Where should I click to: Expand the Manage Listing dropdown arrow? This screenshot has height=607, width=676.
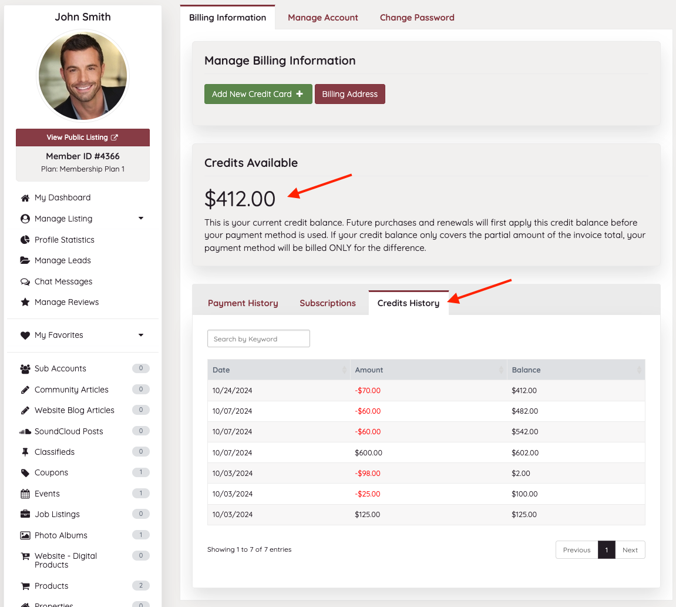(141, 218)
